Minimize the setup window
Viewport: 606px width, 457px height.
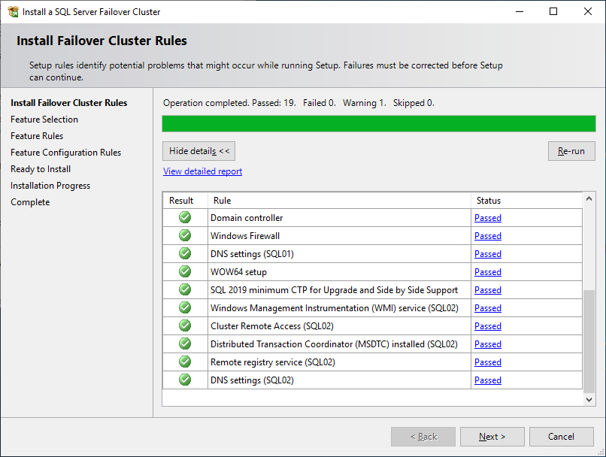(520, 11)
